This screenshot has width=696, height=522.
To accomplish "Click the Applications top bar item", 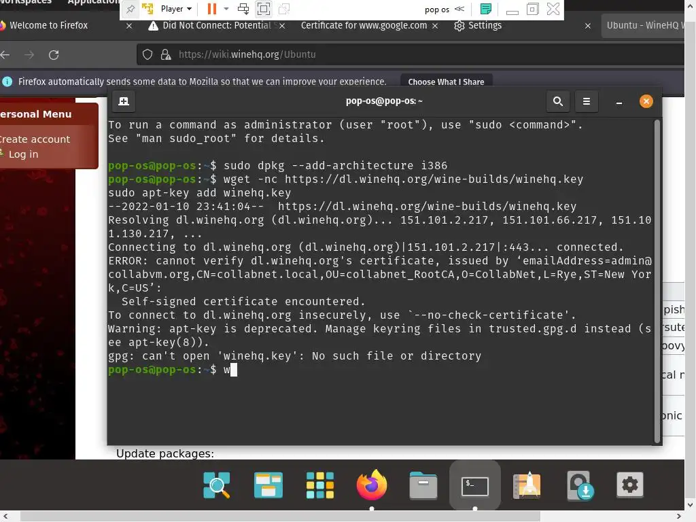I will pos(93,2).
